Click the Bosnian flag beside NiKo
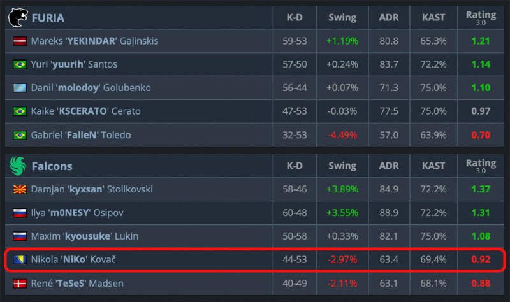This screenshot has width=510, height=302. click(20, 259)
